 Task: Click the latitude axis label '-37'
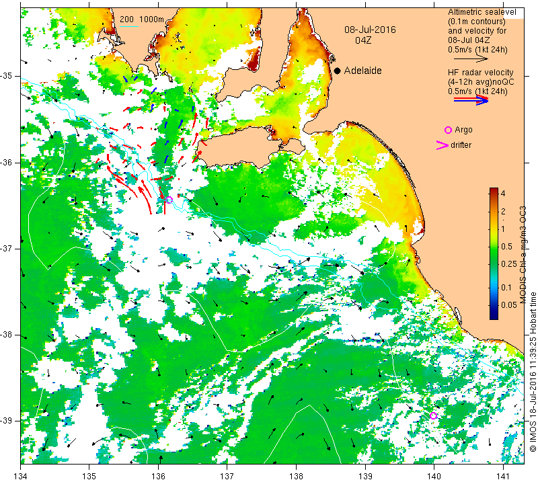pos(6,248)
